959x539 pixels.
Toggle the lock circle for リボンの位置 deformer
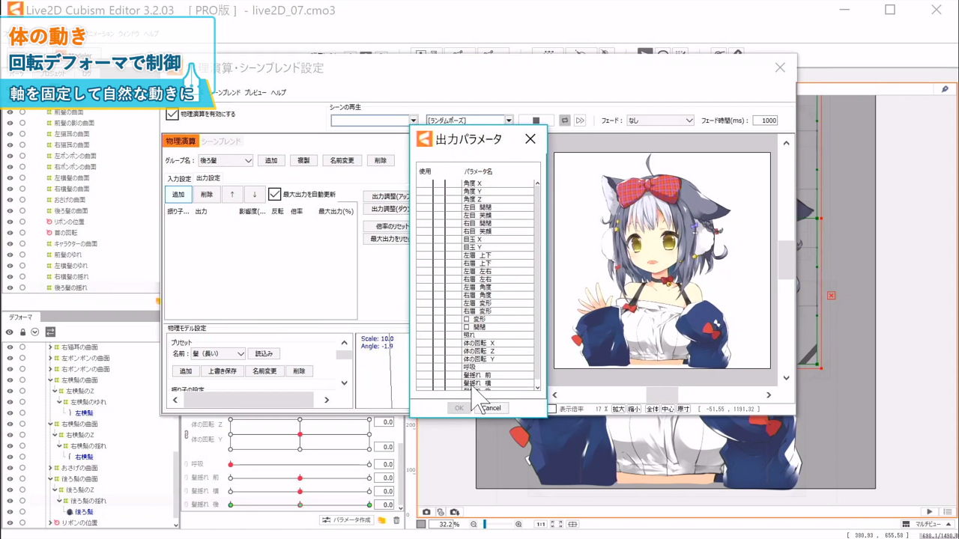[x=22, y=523]
